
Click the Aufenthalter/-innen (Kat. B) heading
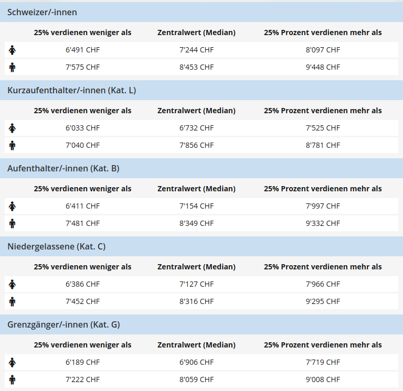pos(63,168)
